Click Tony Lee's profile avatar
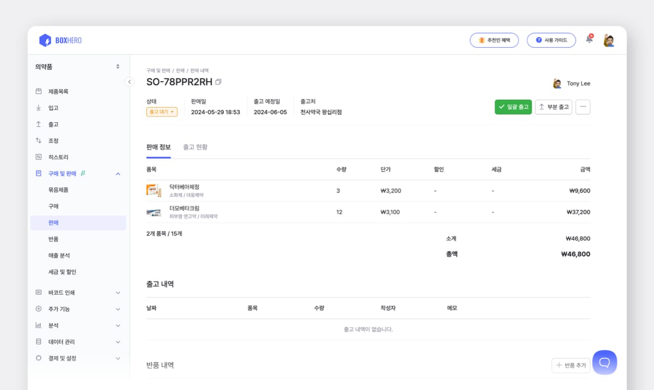654x390 pixels. tap(558, 83)
